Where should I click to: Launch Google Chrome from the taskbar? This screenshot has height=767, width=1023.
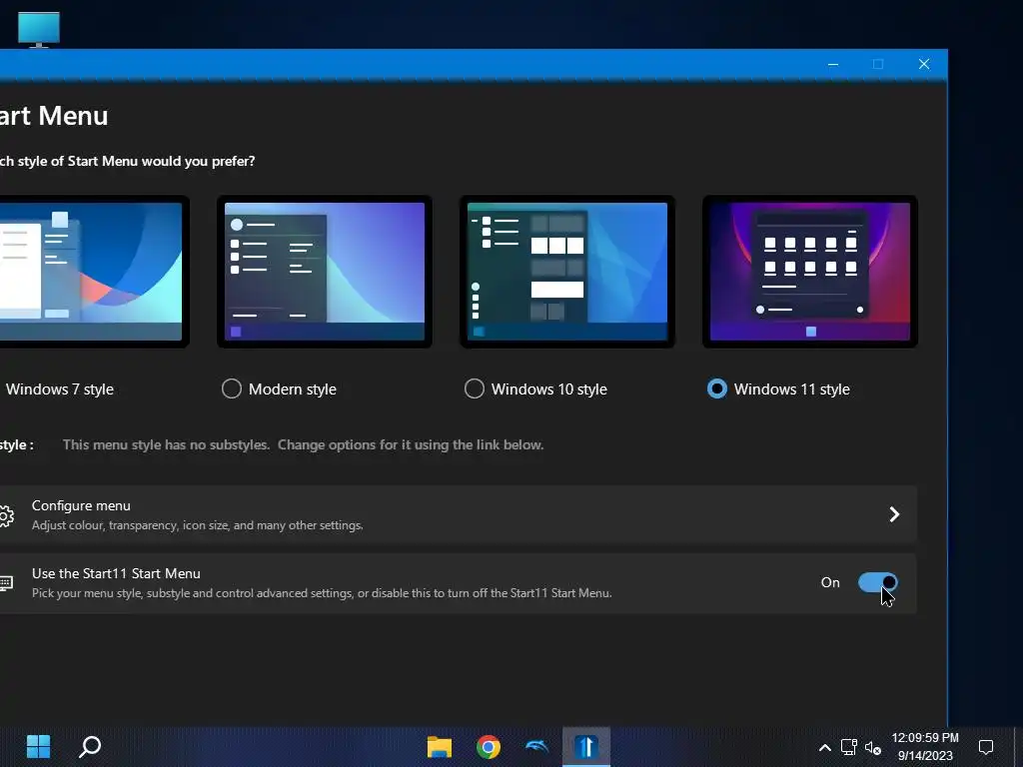[x=488, y=747]
